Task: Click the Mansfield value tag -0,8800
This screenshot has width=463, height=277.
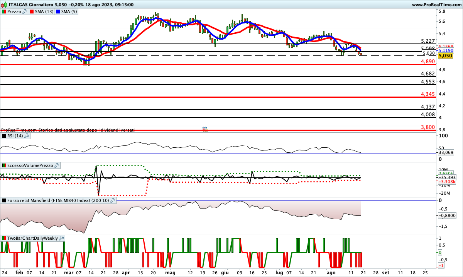Action: click(448, 215)
